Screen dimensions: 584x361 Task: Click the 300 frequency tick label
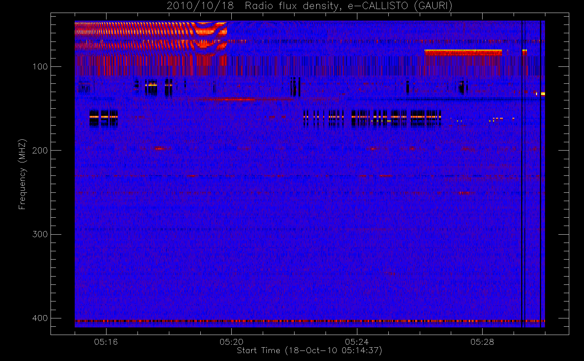pos(40,234)
